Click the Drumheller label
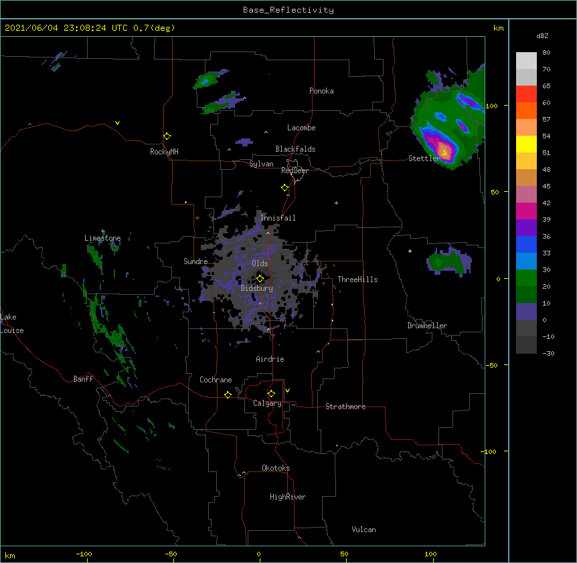This screenshot has height=563, width=577. (427, 326)
